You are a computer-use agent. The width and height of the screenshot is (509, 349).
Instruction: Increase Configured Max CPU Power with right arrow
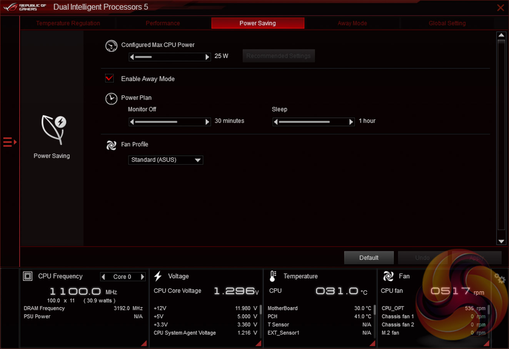[x=207, y=57]
